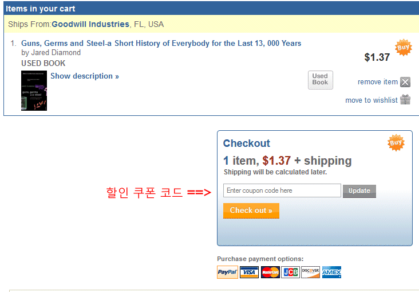The height and width of the screenshot is (292, 419).
Task: Open the book cover thumbnail
Action: tap(34, 91)
